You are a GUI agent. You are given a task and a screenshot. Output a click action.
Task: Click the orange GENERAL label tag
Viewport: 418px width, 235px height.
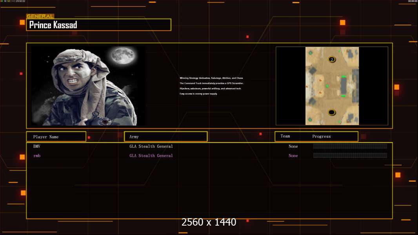(40, 16)
